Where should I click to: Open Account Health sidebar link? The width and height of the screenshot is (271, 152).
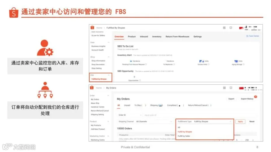coord(98,50)
